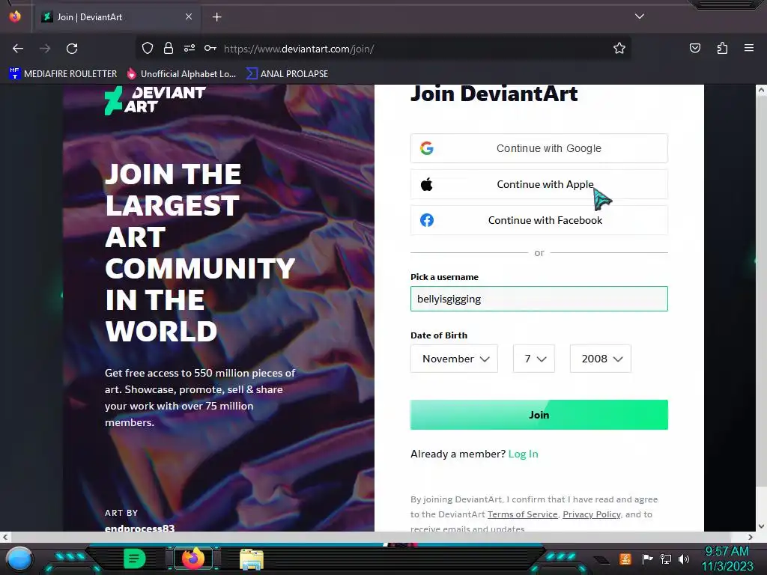The image size is (767, 575).
Task: Click the address bar URL
Action: click(298, 49)
